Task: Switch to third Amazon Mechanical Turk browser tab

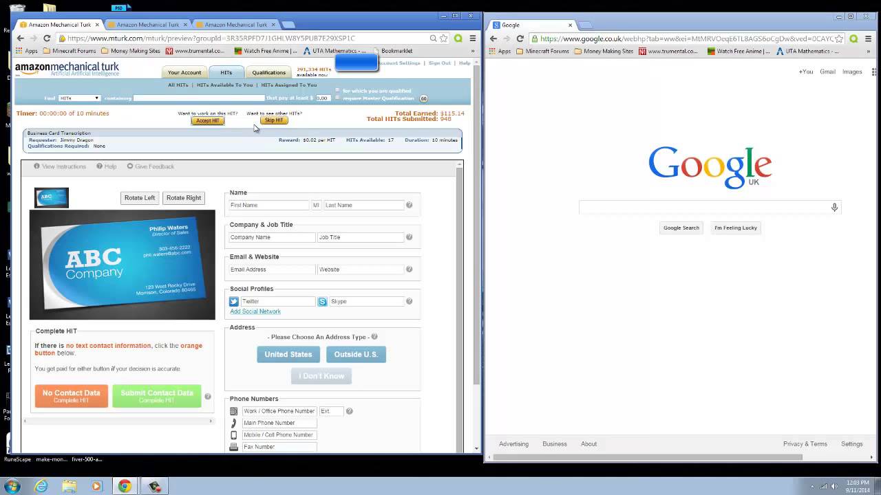Action: (x=235, y=25)
